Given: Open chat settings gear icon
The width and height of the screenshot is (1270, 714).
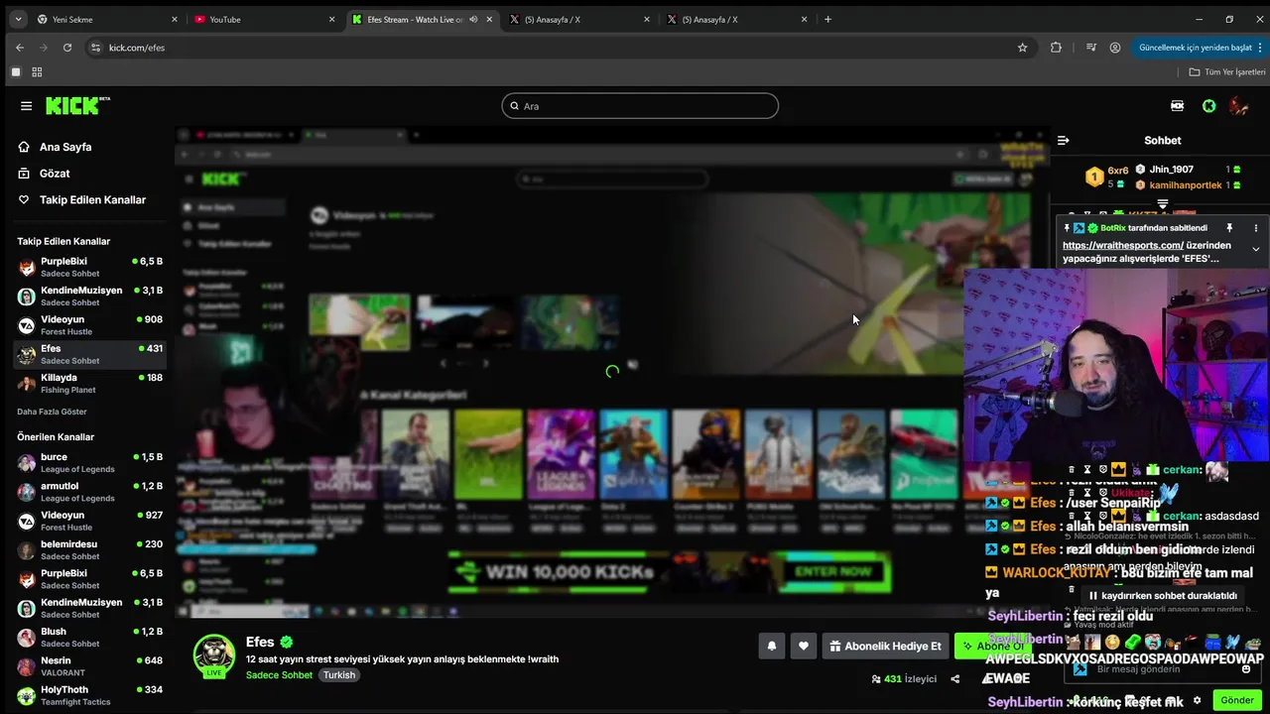Looking at the screenshot, I should click(1197, 700).
